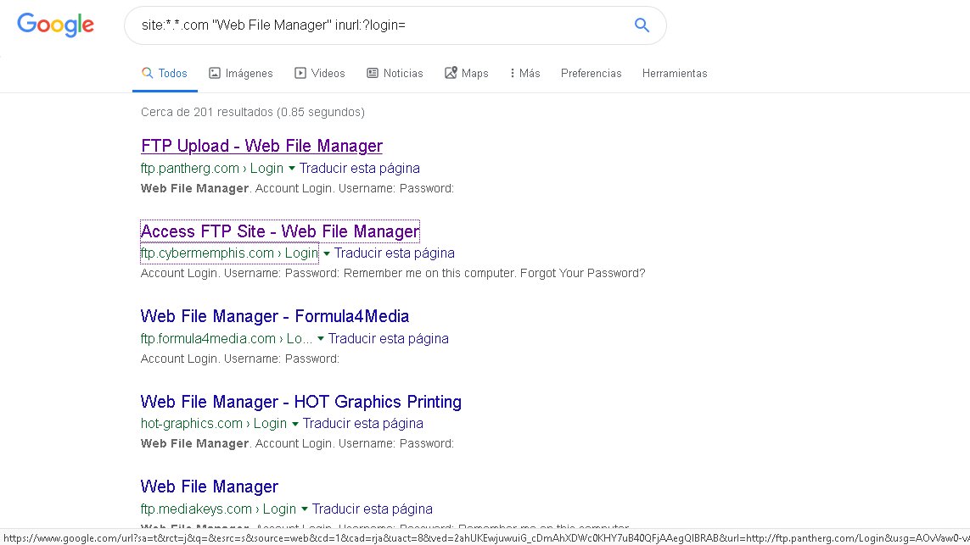Open Preferencias

591,73
